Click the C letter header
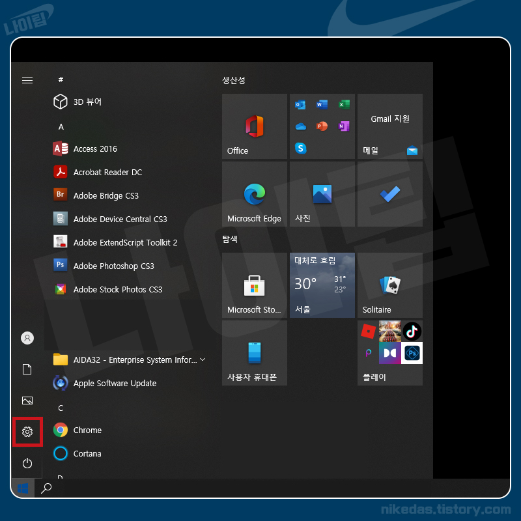 click(x=61, y=408)
